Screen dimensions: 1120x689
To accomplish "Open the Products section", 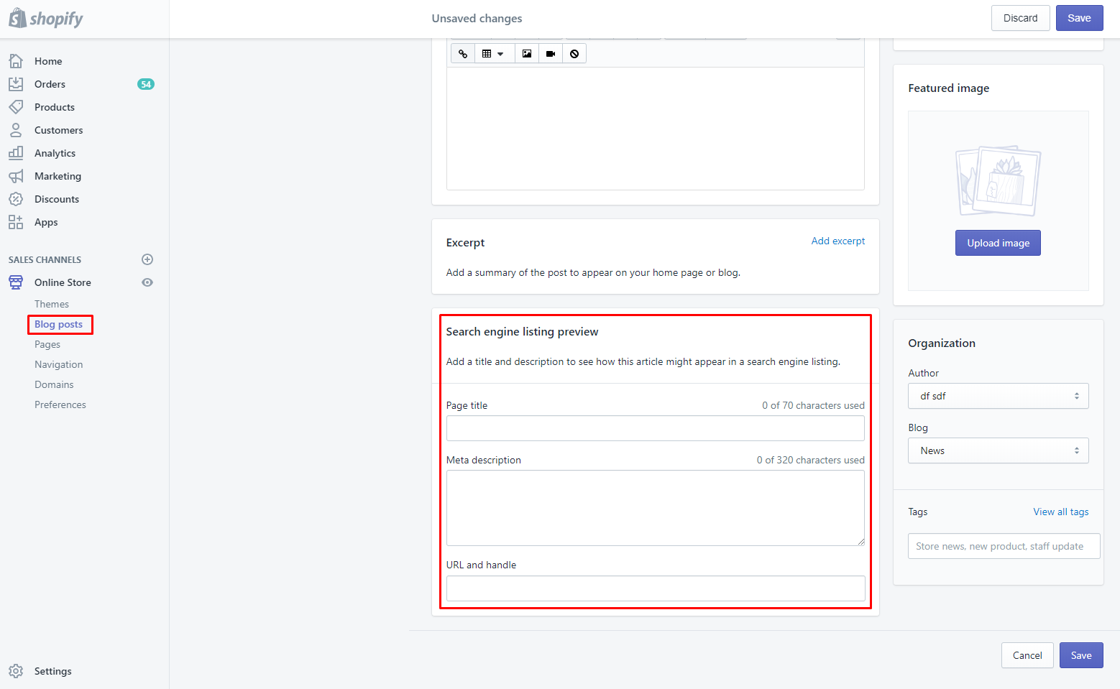I will coord(55,107).
